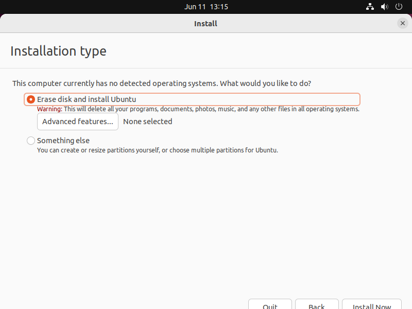
Task: Click the 'create or resize partitions yourself' description
Action: 158,150
